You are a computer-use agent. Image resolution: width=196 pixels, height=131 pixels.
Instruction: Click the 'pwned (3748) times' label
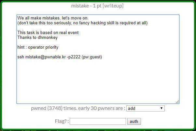point(54,108)
